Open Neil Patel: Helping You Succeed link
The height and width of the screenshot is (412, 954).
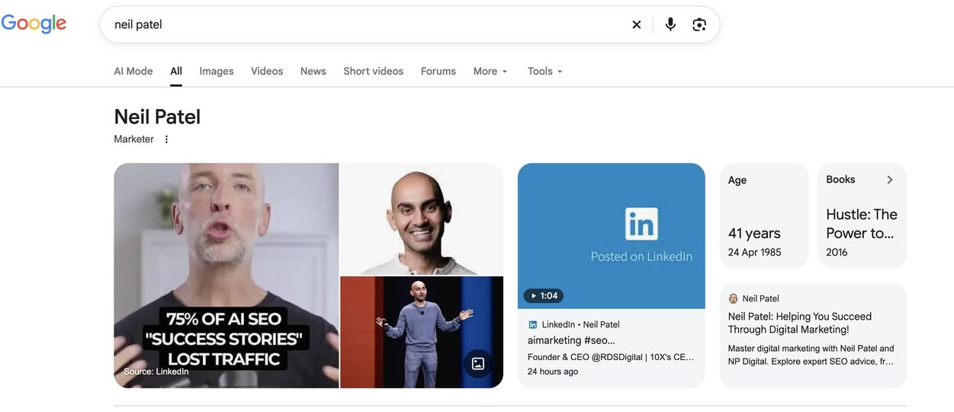800,323
